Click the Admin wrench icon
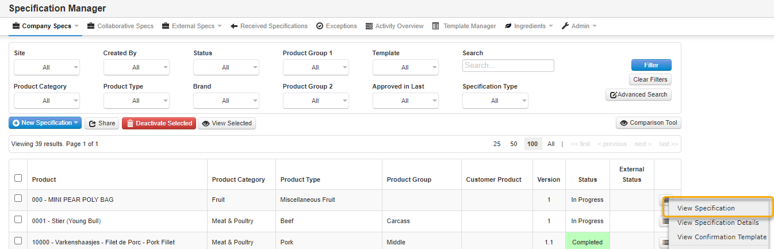The image size is (774, 249). (x=565, y=26)
